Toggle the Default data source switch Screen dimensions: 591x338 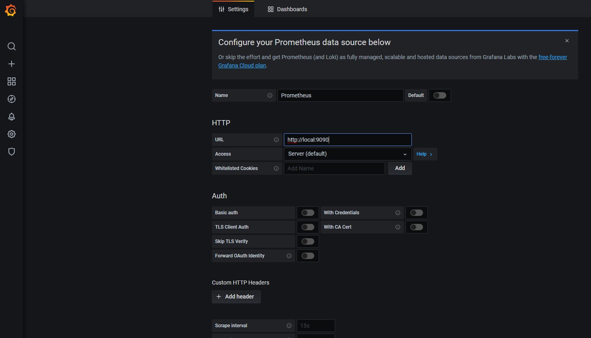pos(439,95)
